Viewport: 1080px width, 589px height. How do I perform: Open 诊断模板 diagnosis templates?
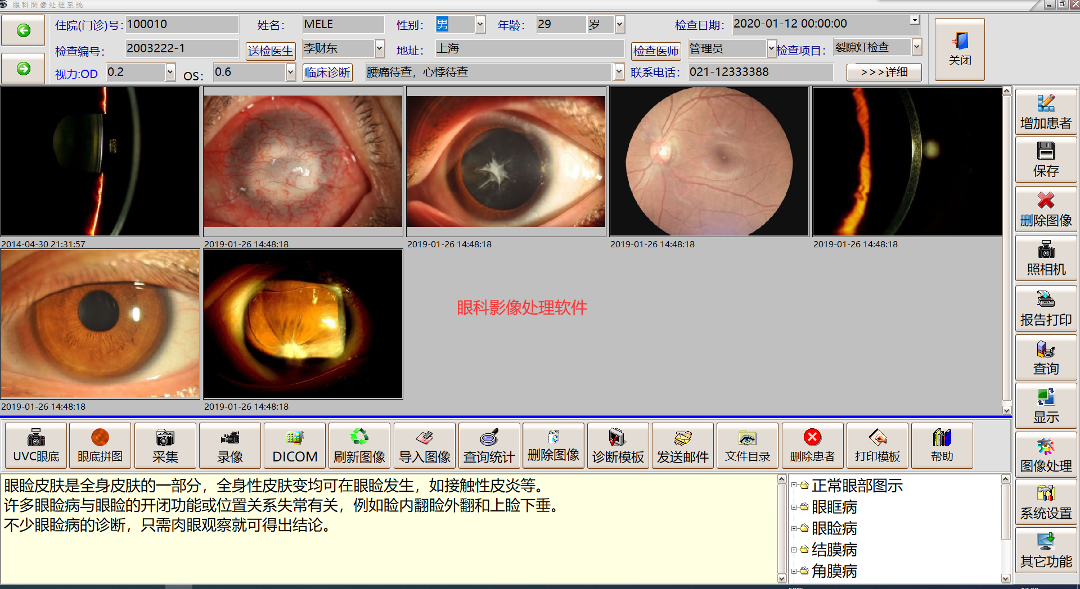click(x=618, y=445)
